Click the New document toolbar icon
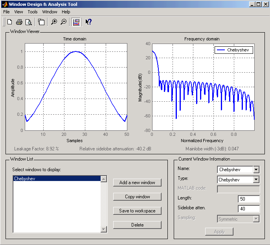 (x=9, y=22)
